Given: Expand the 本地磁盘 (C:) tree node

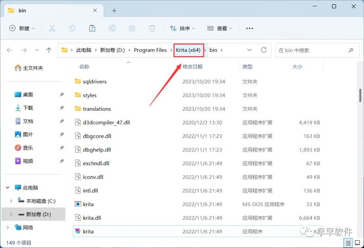Looking at the screenshot, I should pos(11,201).
